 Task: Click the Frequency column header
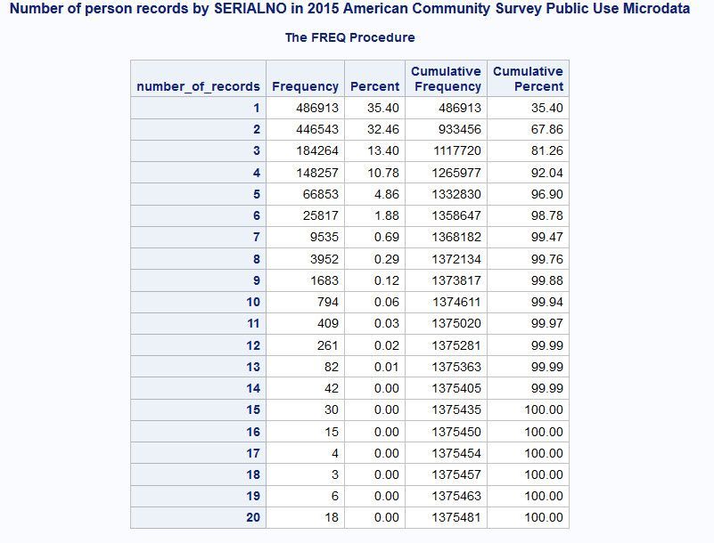(305, 86)
